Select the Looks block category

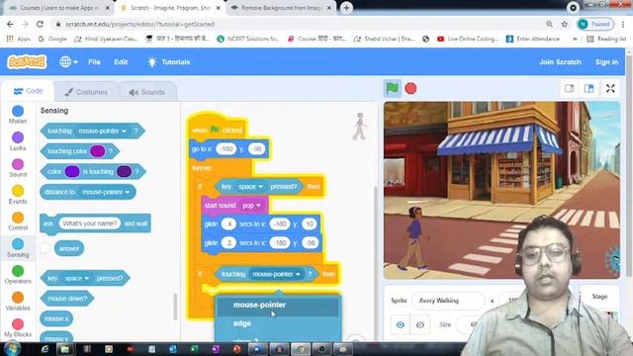click(x=18, y=141)
